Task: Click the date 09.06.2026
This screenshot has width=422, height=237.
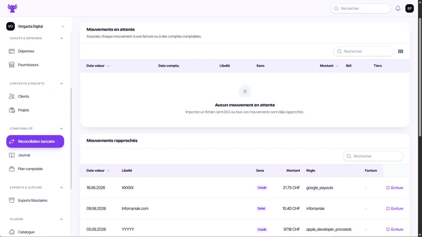Action: click(x=96, y=209)
